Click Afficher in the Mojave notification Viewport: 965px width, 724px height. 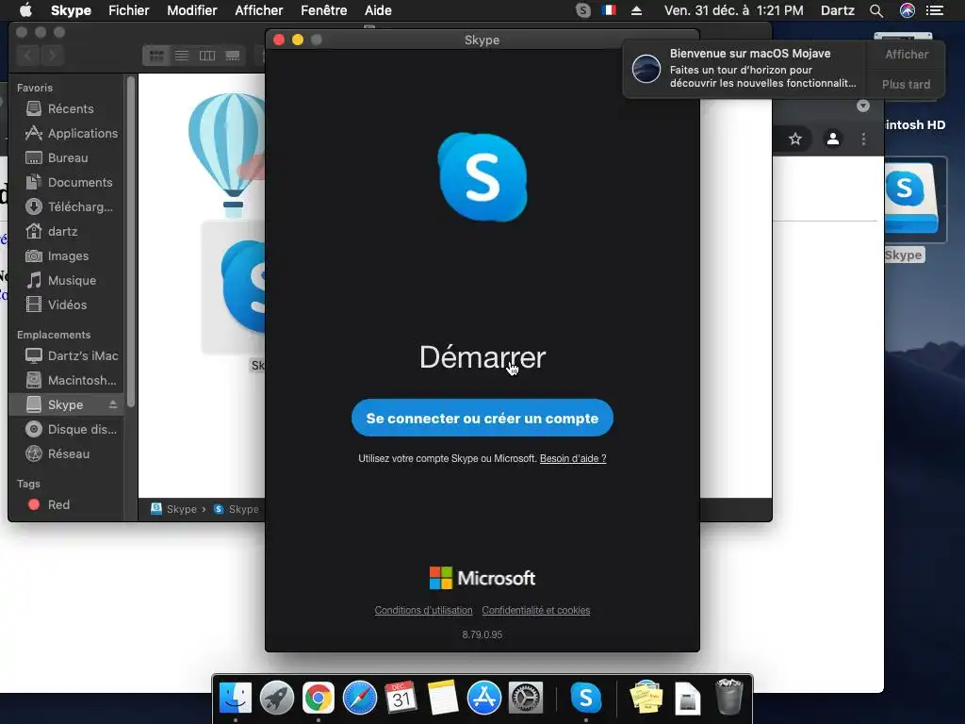coord(906,54)
